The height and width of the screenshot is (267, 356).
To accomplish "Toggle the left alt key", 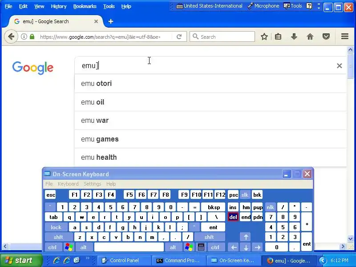I will 84,247.
